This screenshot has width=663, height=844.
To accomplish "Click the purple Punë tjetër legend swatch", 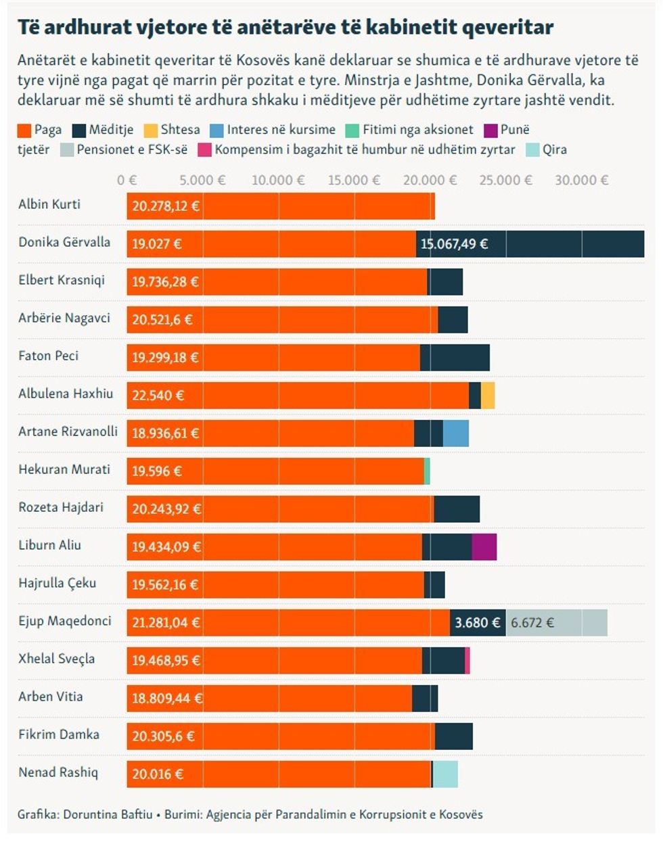I will 491,130.
